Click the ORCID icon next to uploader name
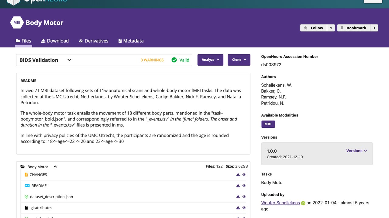This screenshot has height=218, width=389. coord(303,203)
